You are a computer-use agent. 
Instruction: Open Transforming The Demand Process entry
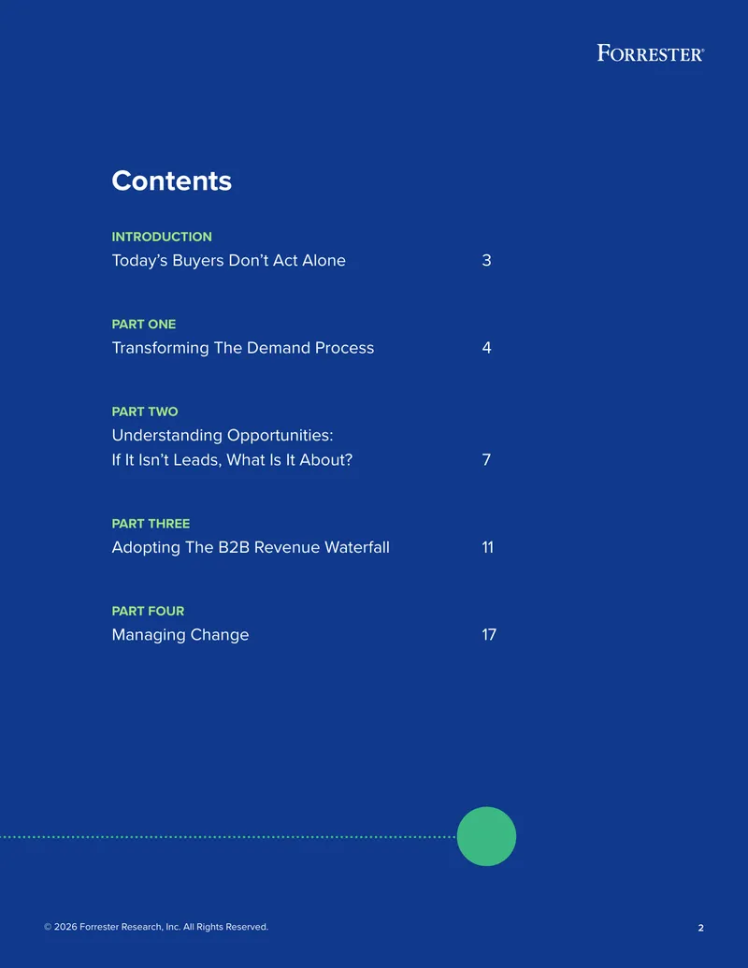click(242, 348)
